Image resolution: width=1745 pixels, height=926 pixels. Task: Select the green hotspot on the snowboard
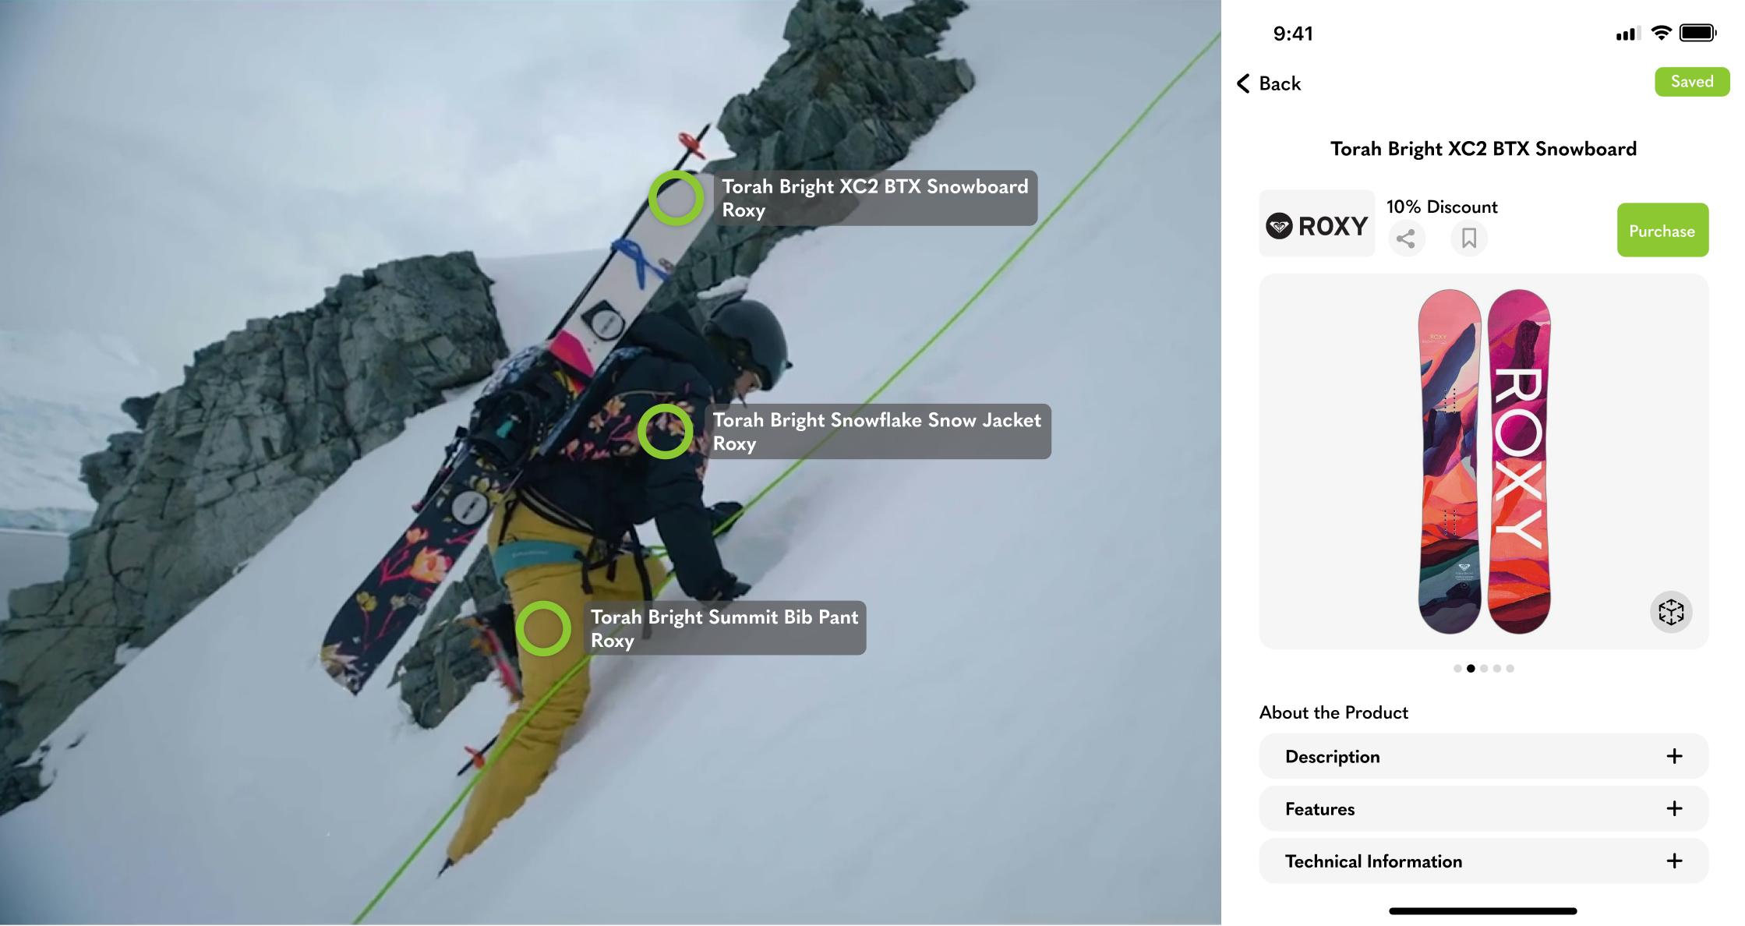point(676,198)
